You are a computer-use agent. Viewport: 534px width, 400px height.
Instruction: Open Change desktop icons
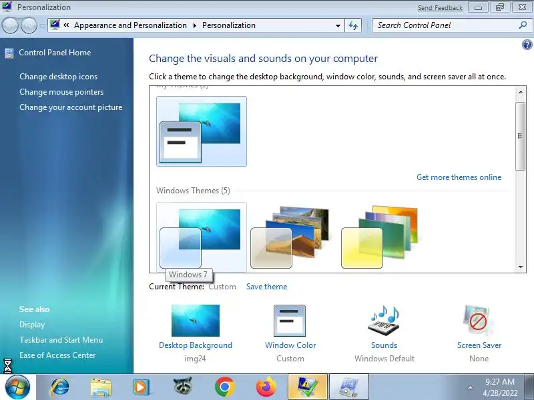click(58, 77)
